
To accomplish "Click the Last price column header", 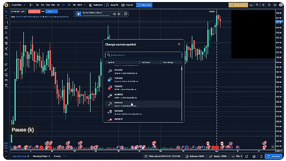I will click(146, 63).
